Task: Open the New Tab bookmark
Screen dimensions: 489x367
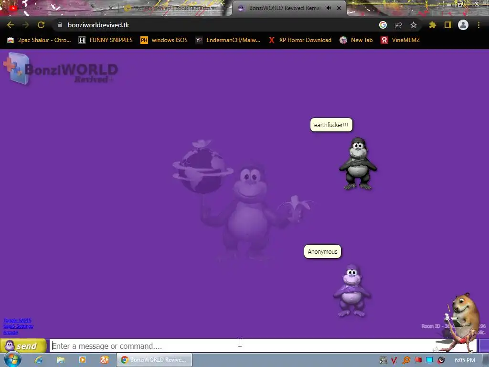Action: coord(356,40)
